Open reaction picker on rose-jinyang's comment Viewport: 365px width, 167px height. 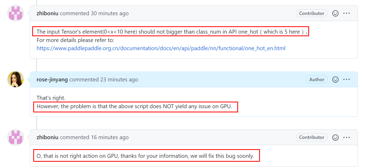click(335, 79)
